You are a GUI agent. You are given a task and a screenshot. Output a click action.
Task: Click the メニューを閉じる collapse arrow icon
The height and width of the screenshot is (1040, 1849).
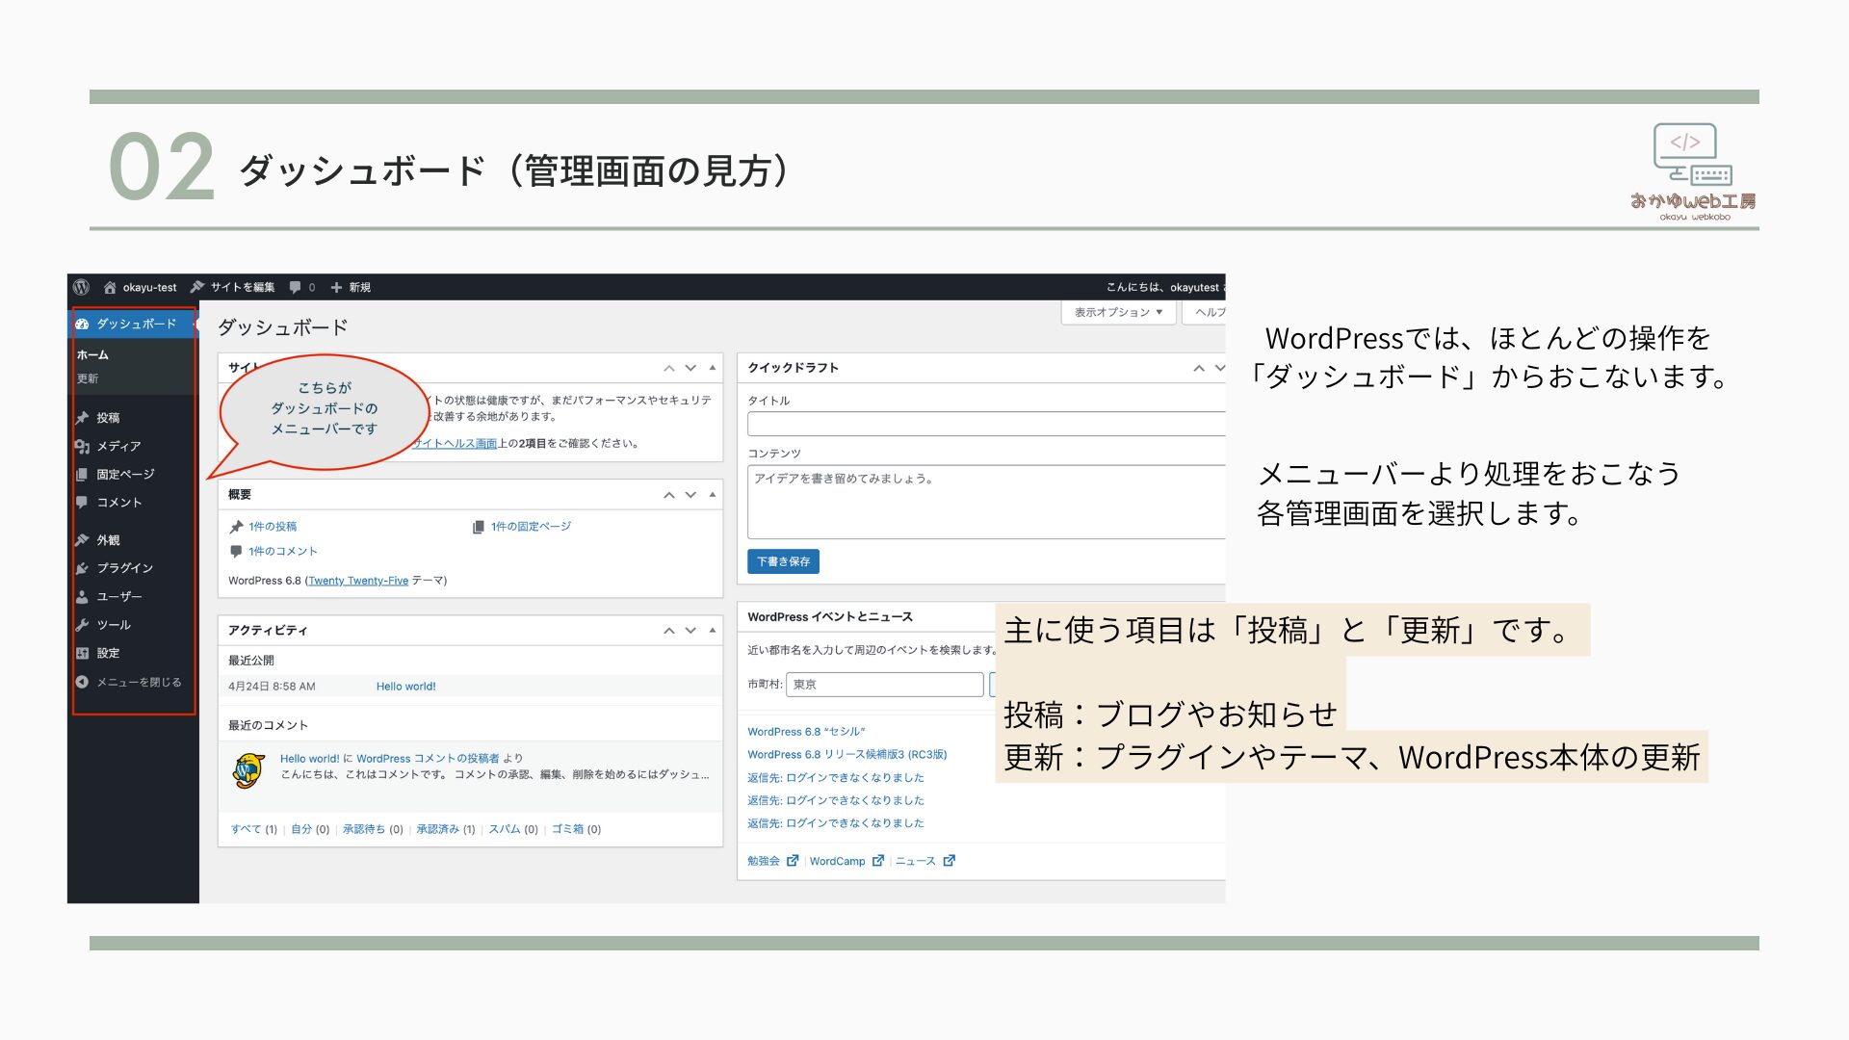[x=82, y=682]
